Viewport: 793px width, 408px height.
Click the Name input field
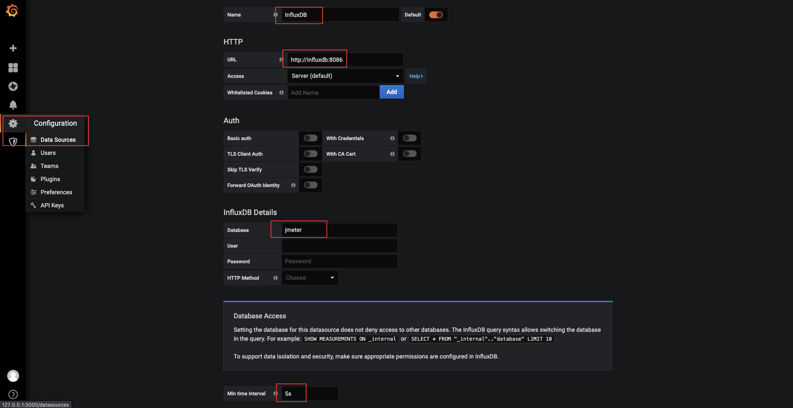coord(340,15)
